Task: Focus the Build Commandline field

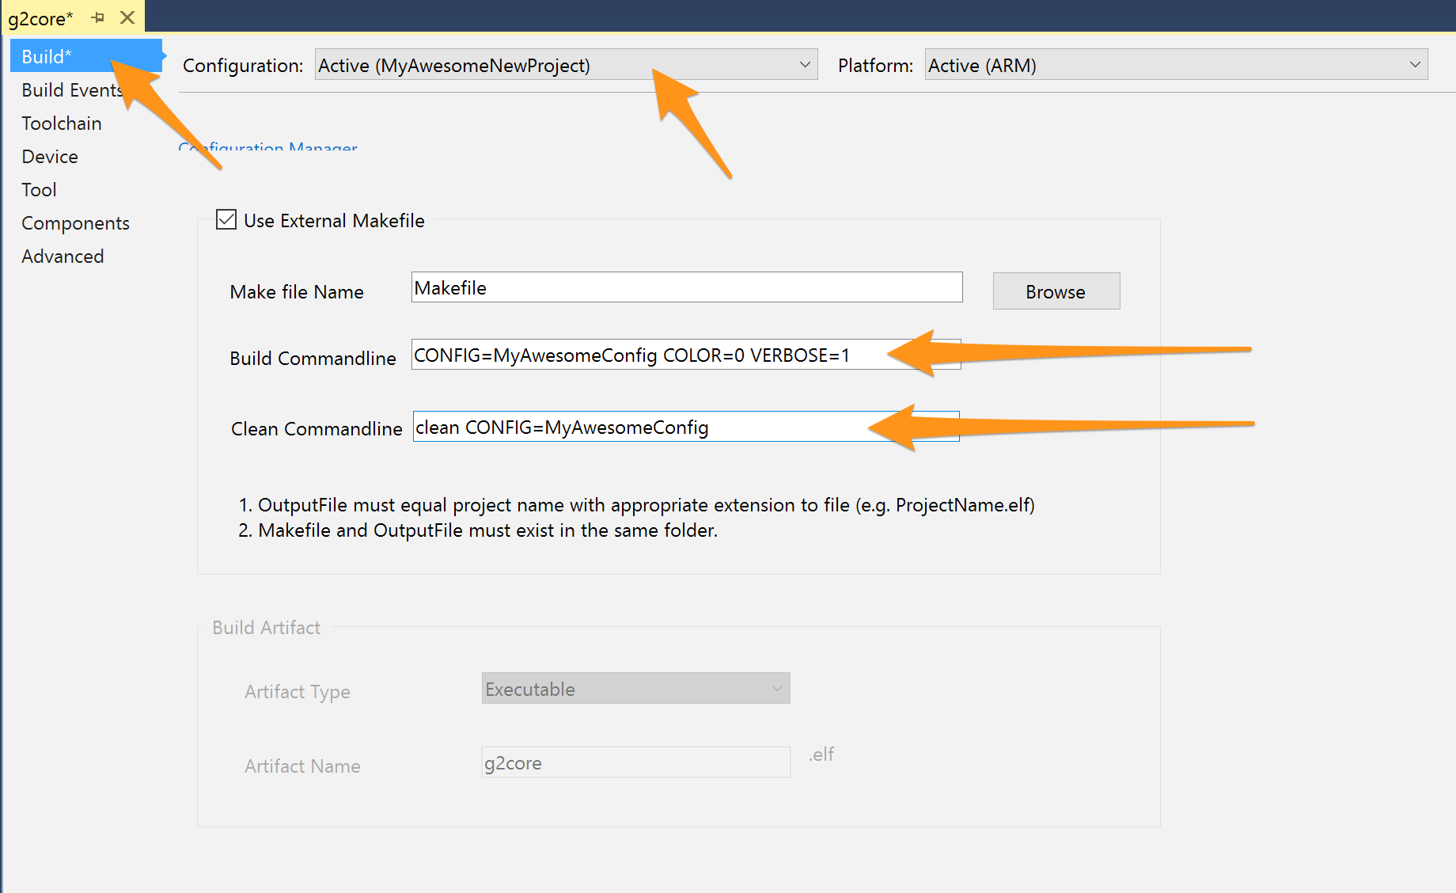Action: point(686,355)
